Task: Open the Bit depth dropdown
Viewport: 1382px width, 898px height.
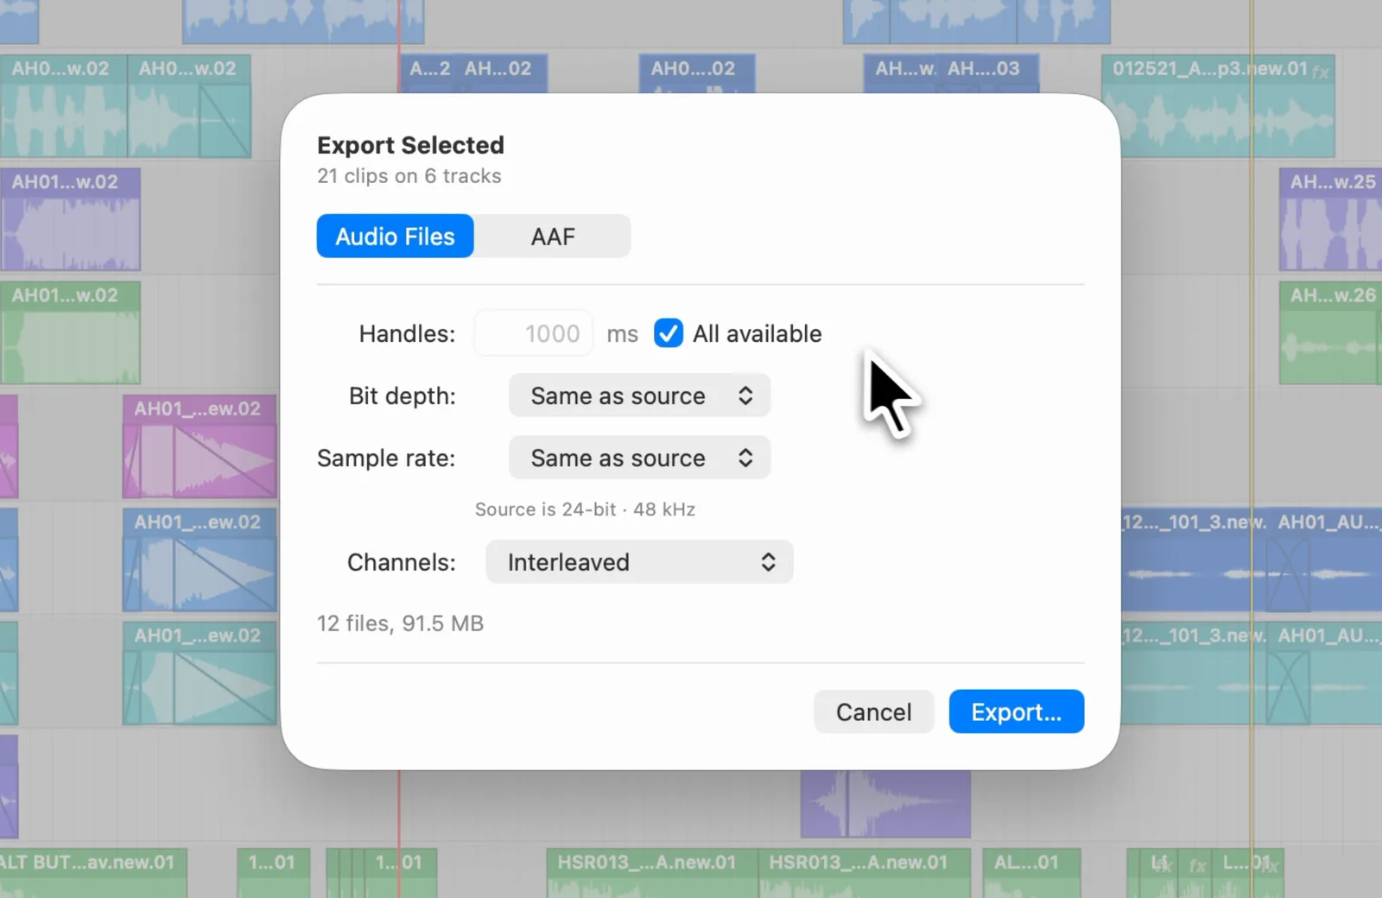Action: (x=639, y=395)
